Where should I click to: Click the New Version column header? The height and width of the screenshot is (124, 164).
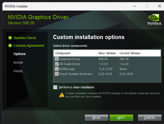(107, 53)
